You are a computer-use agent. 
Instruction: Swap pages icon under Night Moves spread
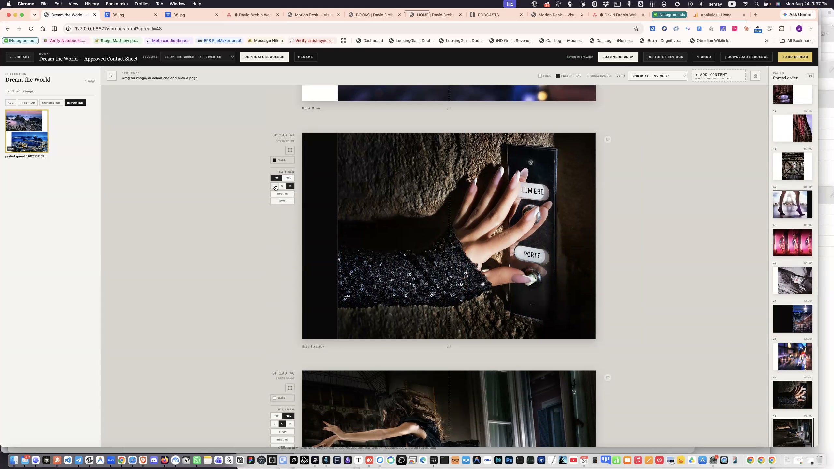point(449,109)
